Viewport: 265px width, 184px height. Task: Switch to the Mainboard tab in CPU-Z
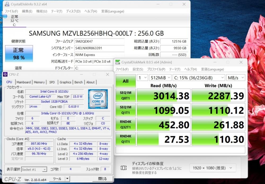click(24, 82)
